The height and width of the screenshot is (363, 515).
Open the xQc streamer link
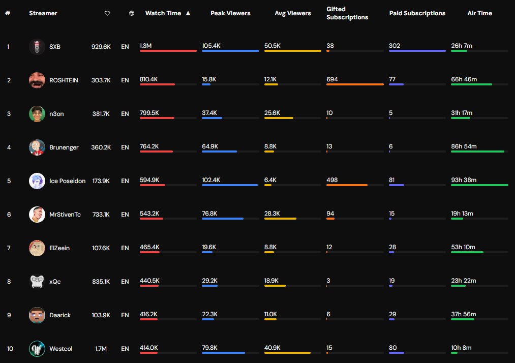coord(55,282)
